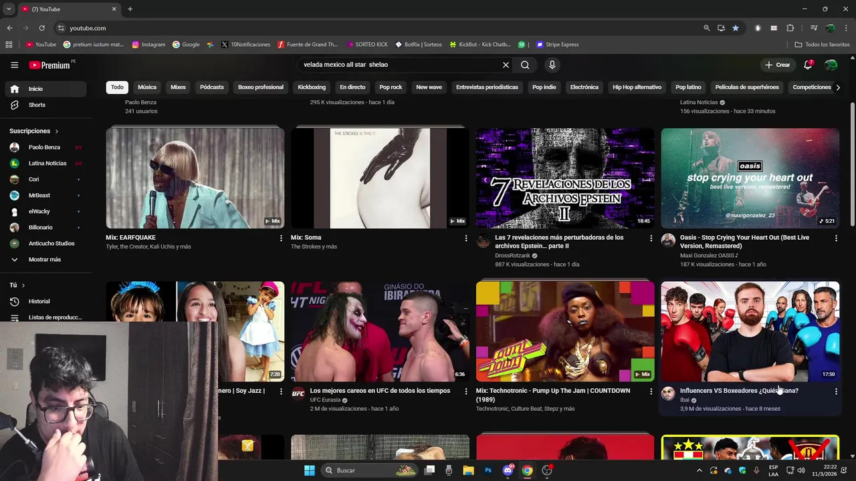Open options for Mix: Soma

(x=466, y=238)
